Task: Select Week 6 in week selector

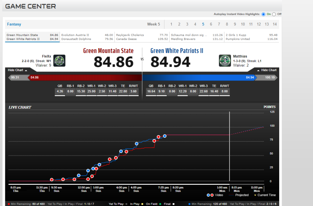Action: point(211,24)
